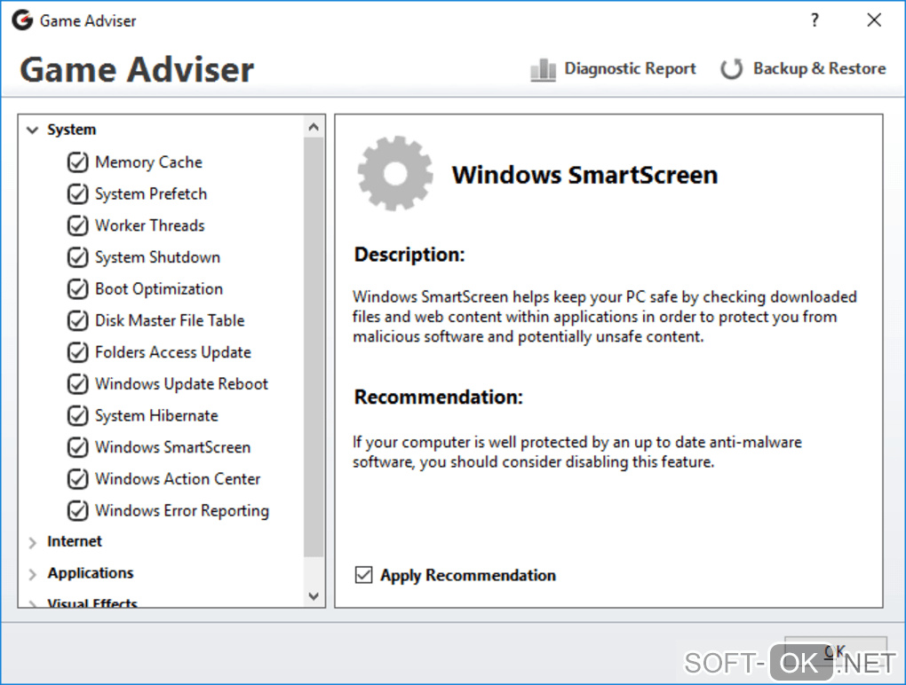Uncheck the Windows SmartScreen checkbox in list

click(77, 447)
